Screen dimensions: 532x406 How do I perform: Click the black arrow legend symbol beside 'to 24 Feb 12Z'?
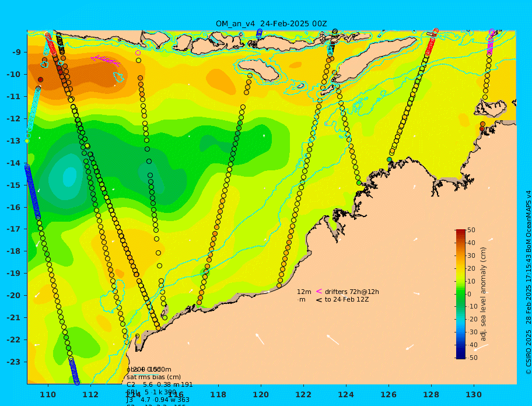point(318,299)
